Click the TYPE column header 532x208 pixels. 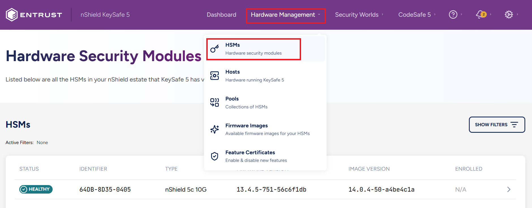171,169
